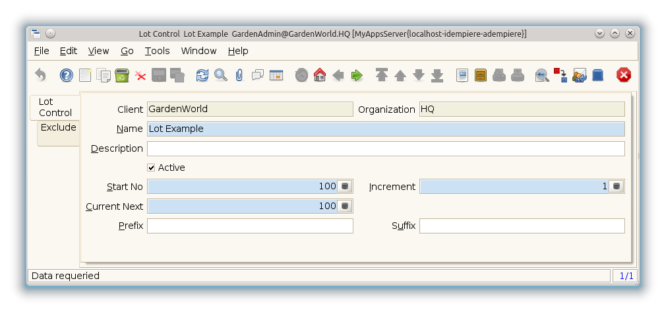Go to next record with green arrow

point(357,75)
